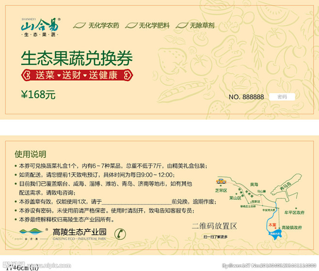Click the 生态果蔬兑换券 title

(77, 58)
